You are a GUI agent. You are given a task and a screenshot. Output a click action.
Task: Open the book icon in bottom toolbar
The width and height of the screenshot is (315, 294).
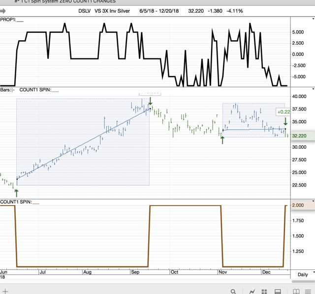[296, 292]
